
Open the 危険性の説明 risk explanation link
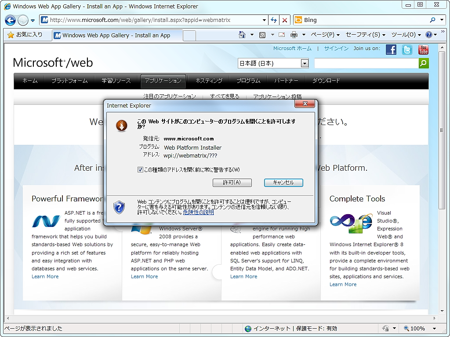coord(198,212)
